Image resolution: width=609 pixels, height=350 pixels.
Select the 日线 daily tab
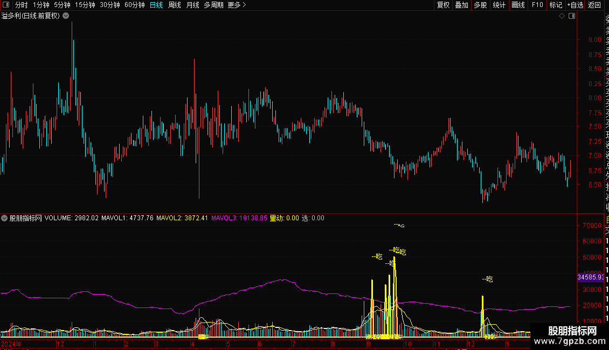click(x=156, y=5)
